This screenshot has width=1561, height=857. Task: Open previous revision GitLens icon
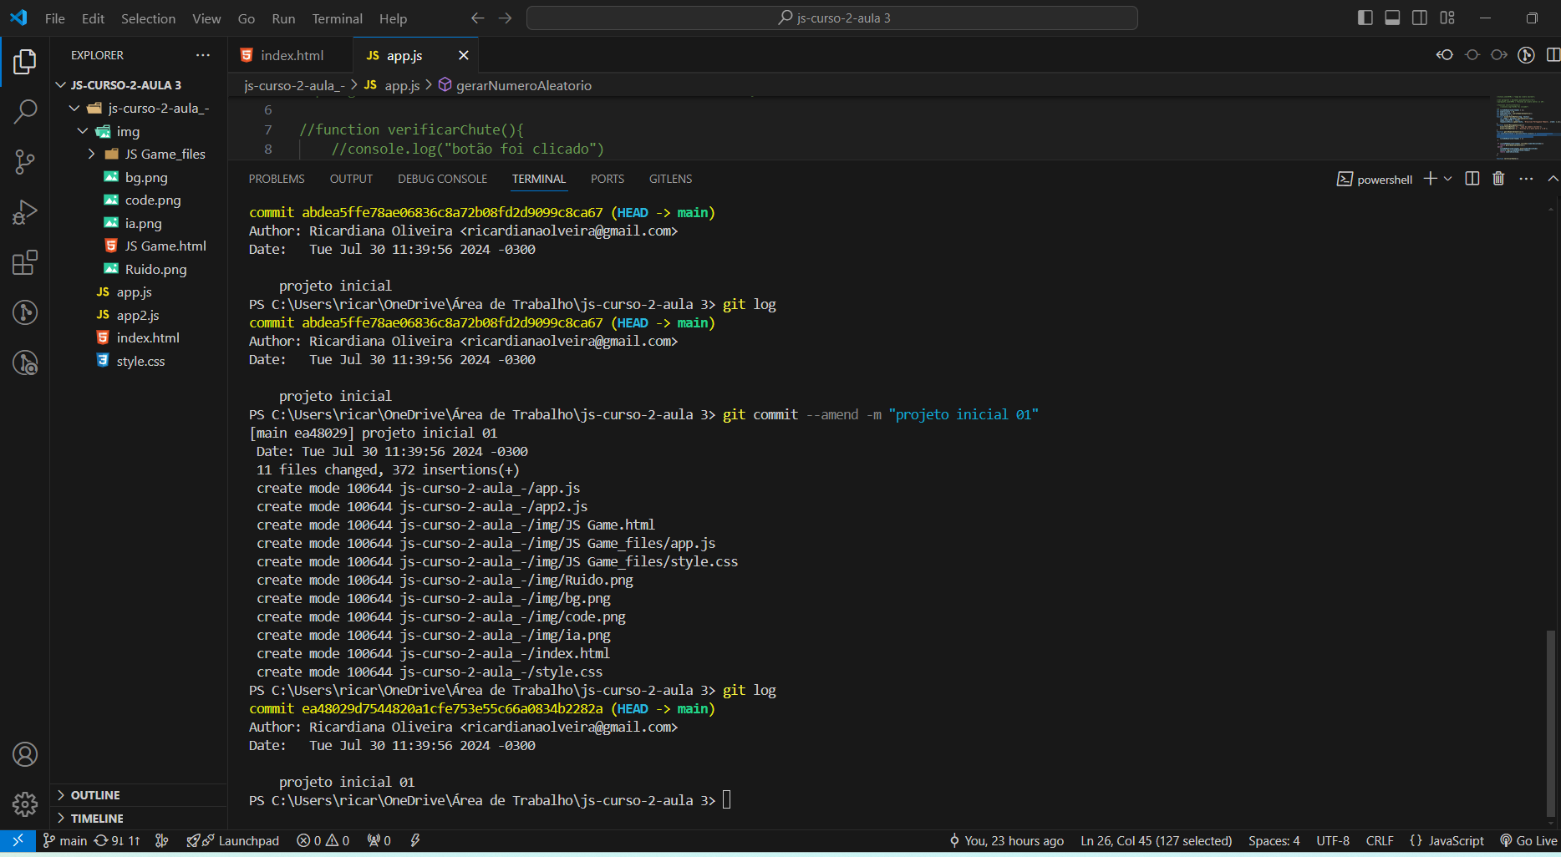(x=1445, y=55)
